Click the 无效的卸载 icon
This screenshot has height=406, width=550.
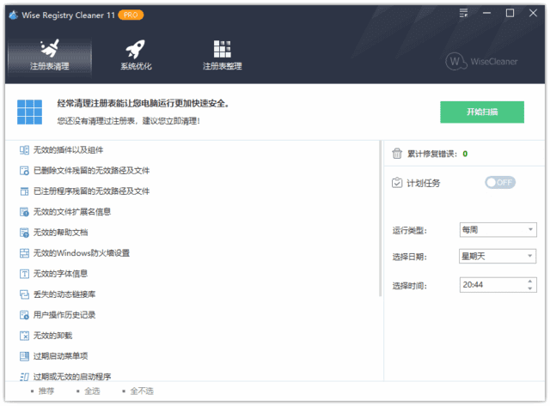point(24,335)
